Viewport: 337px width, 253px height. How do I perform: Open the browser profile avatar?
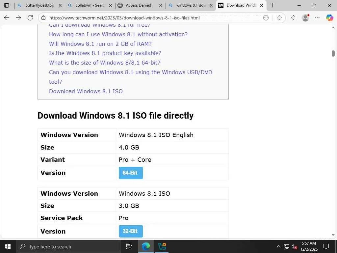[x=305, y=18]
